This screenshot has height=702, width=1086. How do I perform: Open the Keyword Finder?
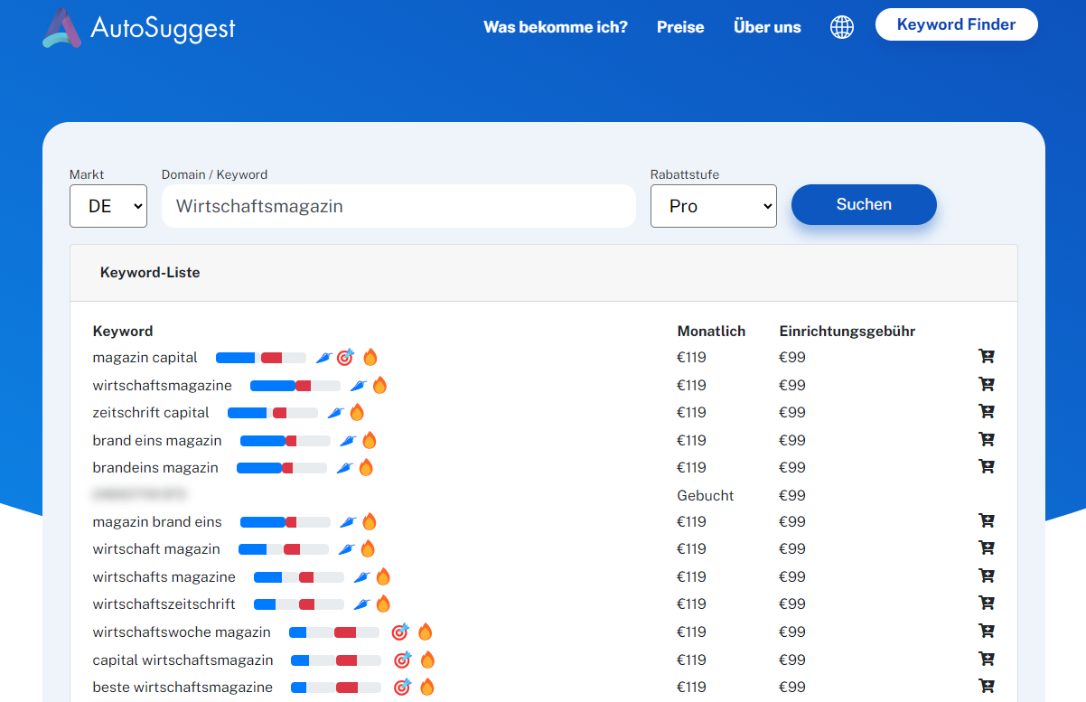point(956,24)
